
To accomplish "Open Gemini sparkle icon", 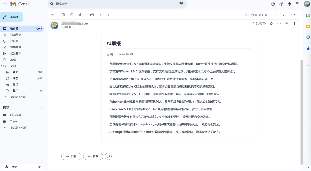I will click(290, 4).
